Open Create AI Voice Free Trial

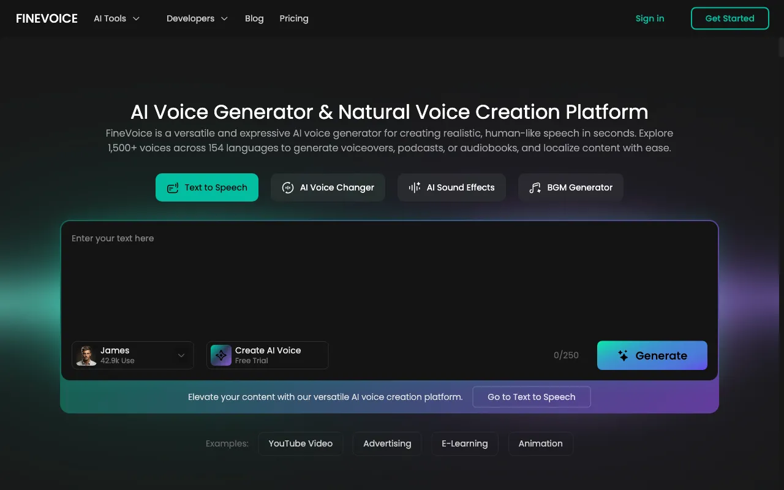(x=267, y=355)
